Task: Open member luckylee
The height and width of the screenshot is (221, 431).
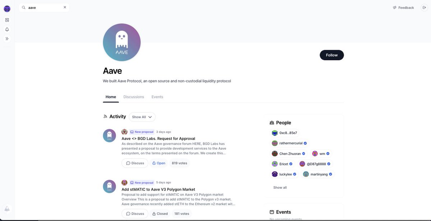Action: point(284,174)
